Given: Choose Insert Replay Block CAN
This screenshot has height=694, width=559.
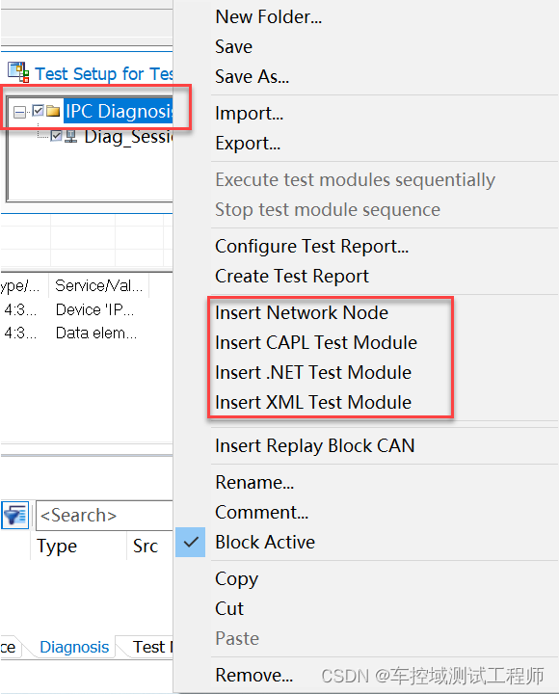Looking at the screenshot, I should (315, 445).
